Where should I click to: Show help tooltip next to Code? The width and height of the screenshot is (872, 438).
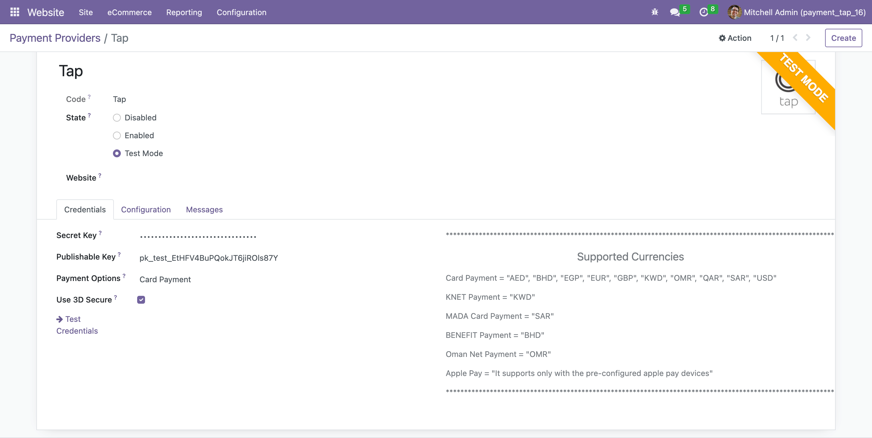point(89,97)
